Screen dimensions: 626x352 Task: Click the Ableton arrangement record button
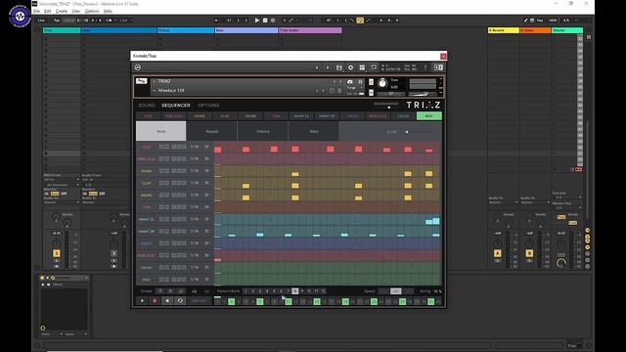coord(273,20)
